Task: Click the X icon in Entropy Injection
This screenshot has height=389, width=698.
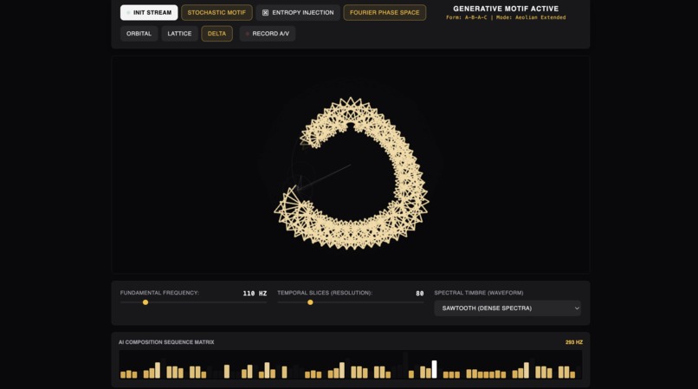Action: [265, 12]
